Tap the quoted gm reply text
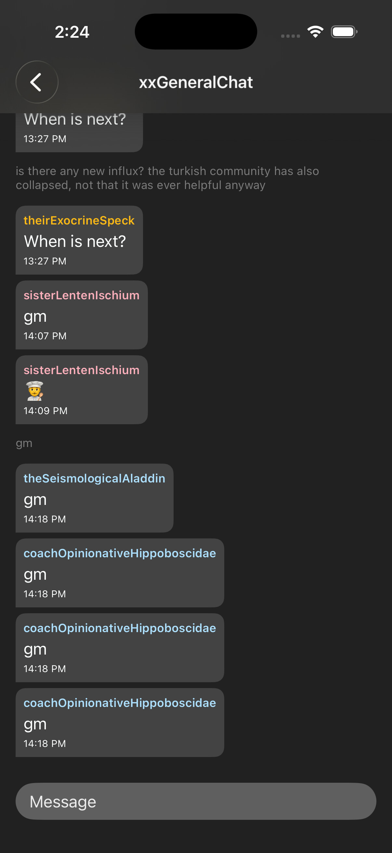The height and width of the screenshot is (853, 392). tap(24, 443)
